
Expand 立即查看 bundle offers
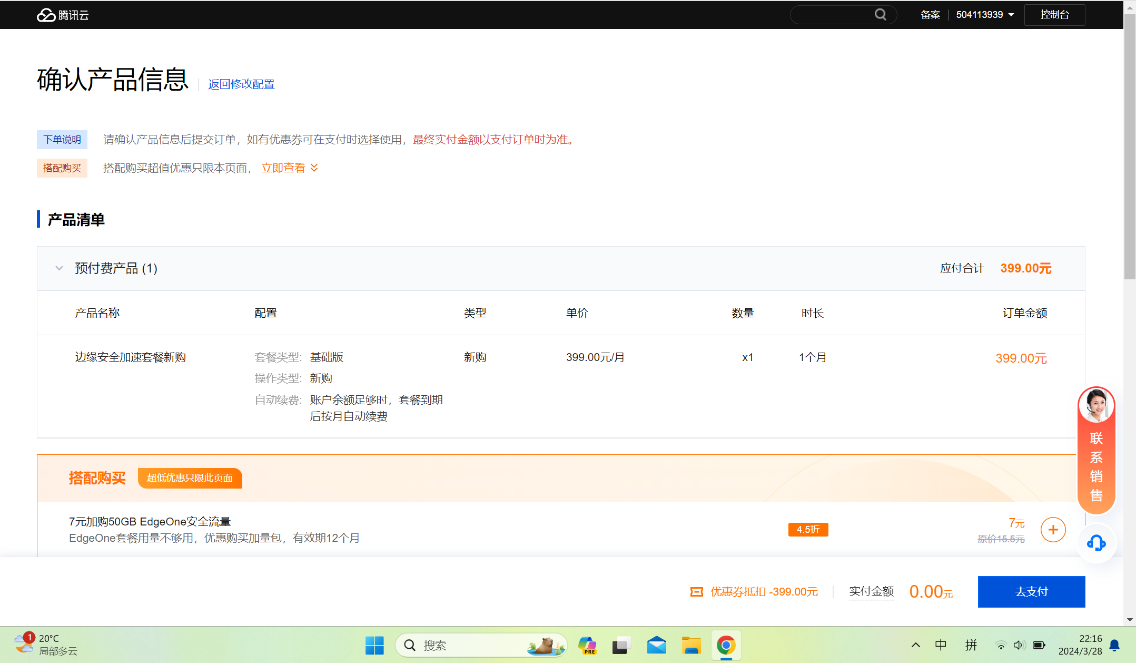click(290, 168)
